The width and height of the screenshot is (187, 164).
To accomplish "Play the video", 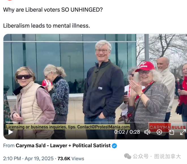I will [11, 132].
